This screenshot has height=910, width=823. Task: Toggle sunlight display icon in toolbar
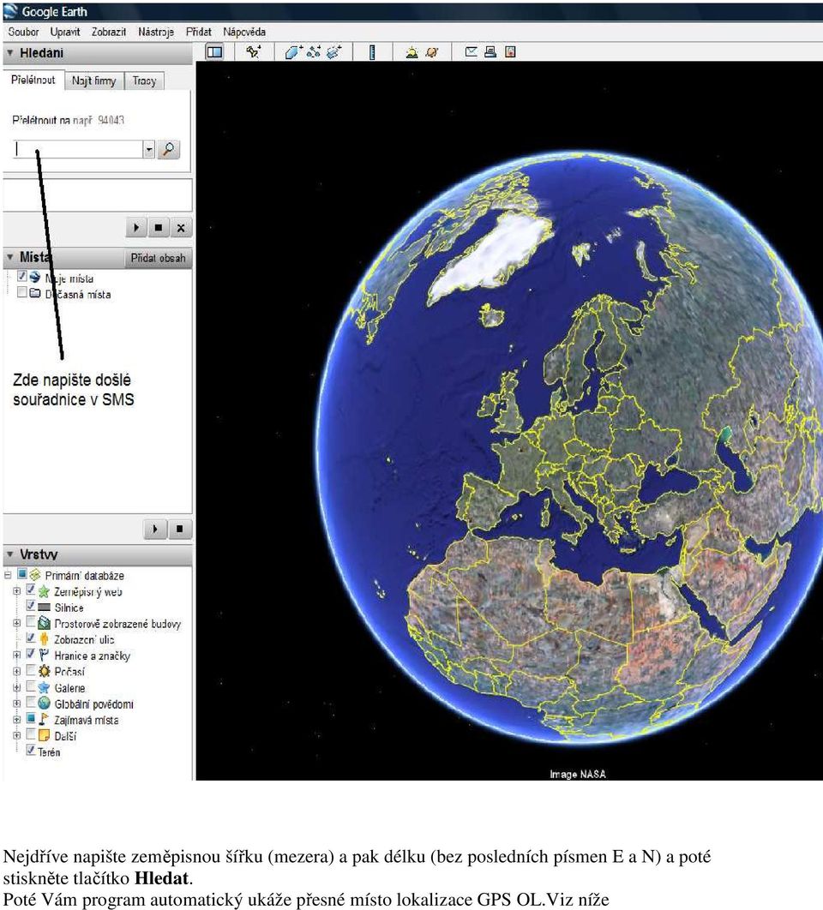(x=411, y=52)
